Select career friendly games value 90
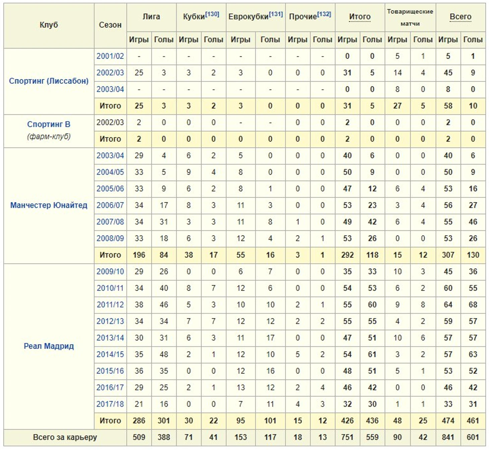This screenshot has height=450, width=489. (x=398, y=437)
